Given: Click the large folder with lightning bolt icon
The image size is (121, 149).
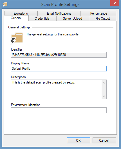Looking at the screenshot, I should point(17,39).
